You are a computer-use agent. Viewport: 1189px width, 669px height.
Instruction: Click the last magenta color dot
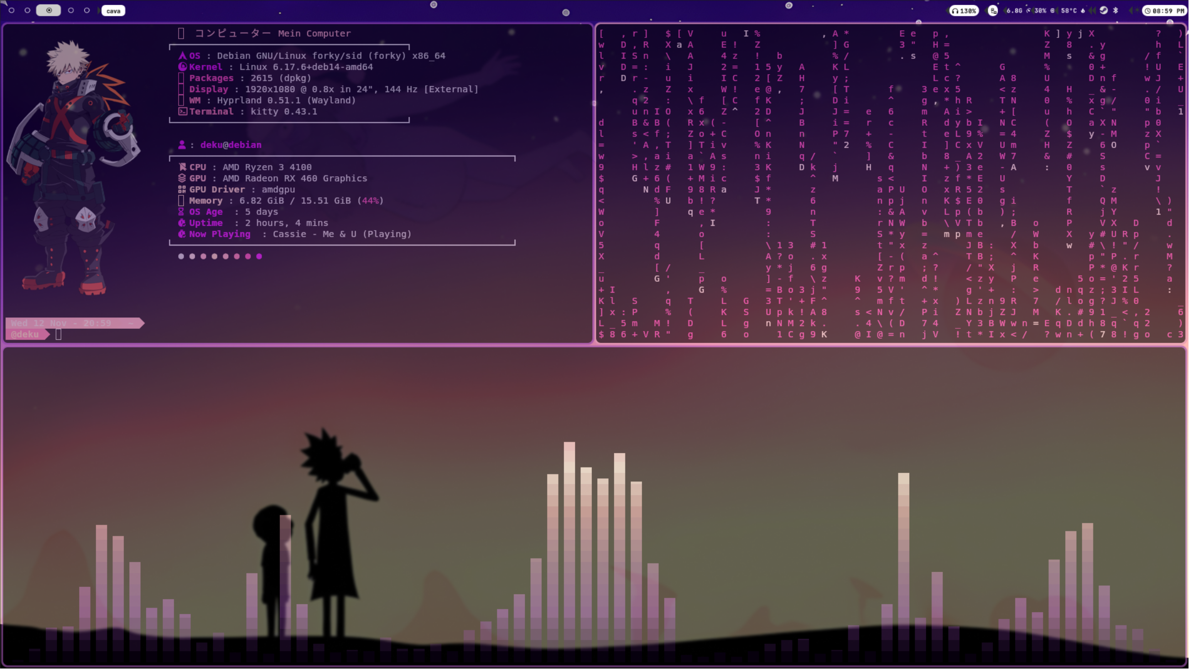259,257
